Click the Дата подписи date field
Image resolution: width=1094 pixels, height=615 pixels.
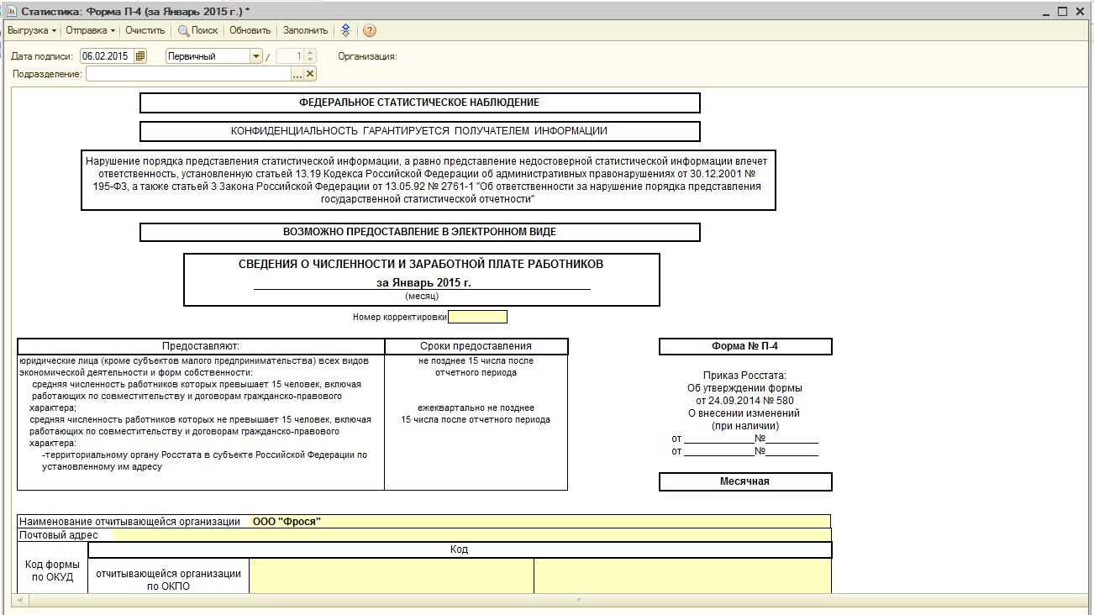click(106, 56)
